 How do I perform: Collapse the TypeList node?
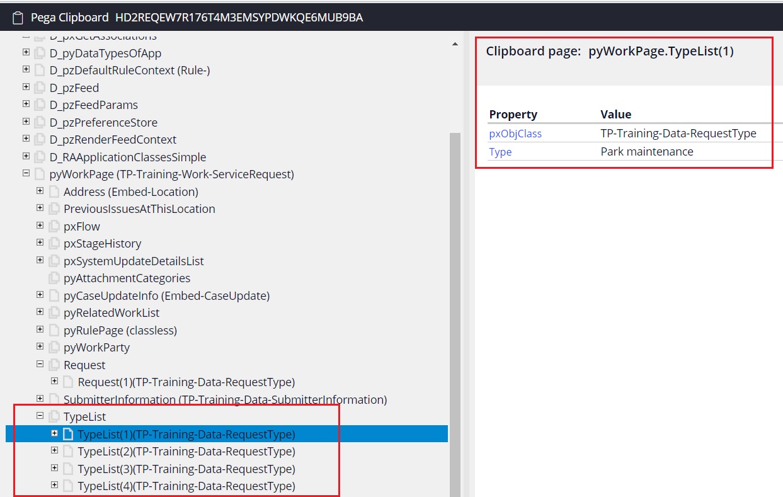[40, 416]
